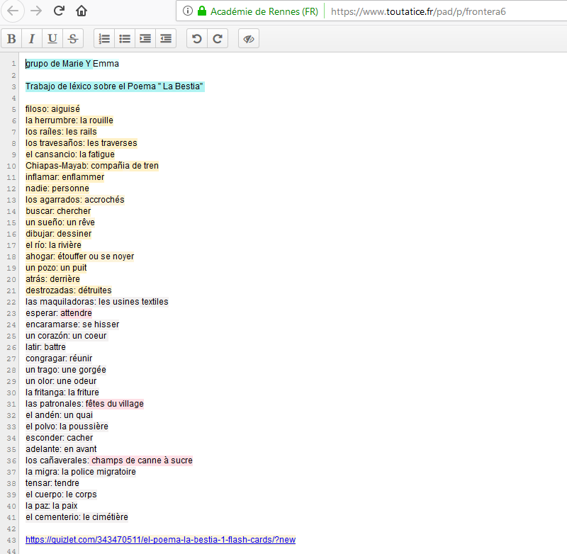The height and width of the screenshot is (554, 567).
Task: Click the line 'los cañaverales: champs de canne à sucre'
Action: [x=108, y=460]
